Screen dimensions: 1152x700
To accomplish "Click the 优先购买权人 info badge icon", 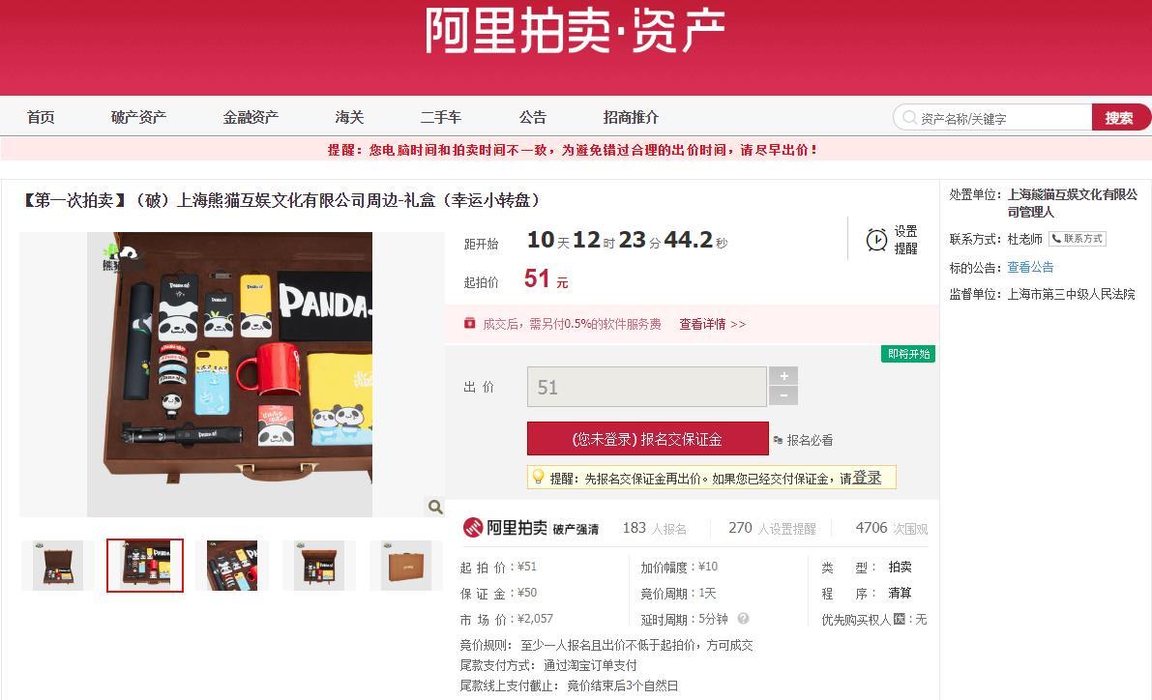I will pos(900,619).
